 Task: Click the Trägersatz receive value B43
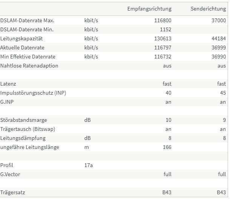click(x=167, y=192)
